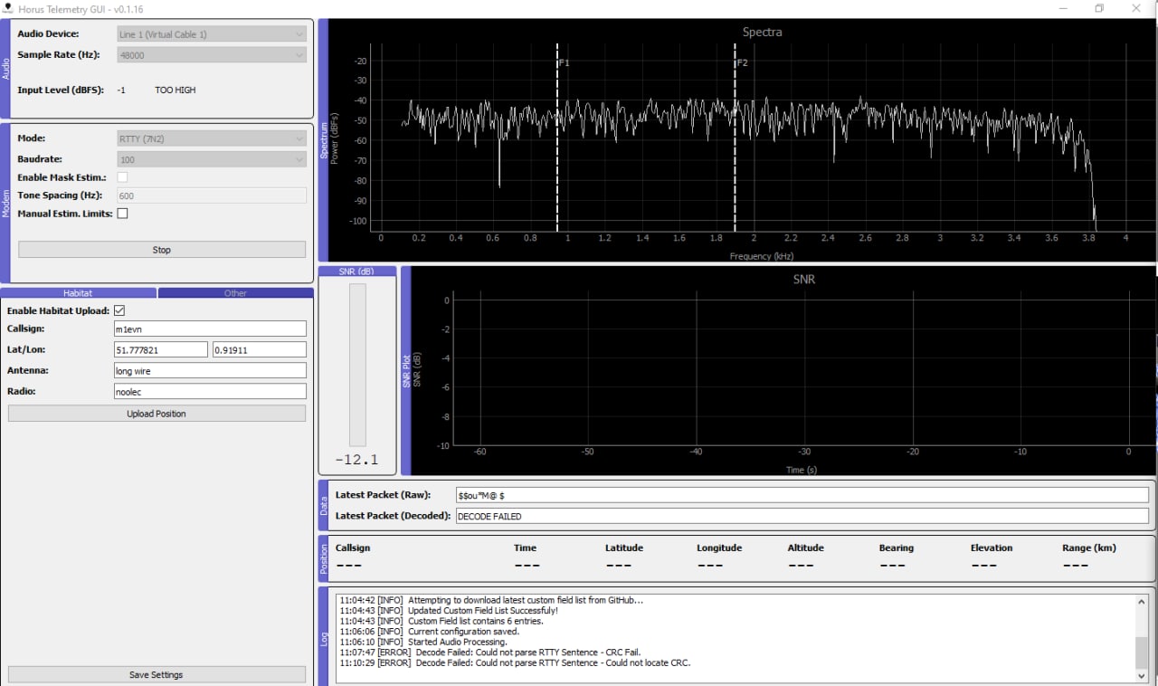Click the Horus Telemetry app icon in title bar

coord(8,9)
